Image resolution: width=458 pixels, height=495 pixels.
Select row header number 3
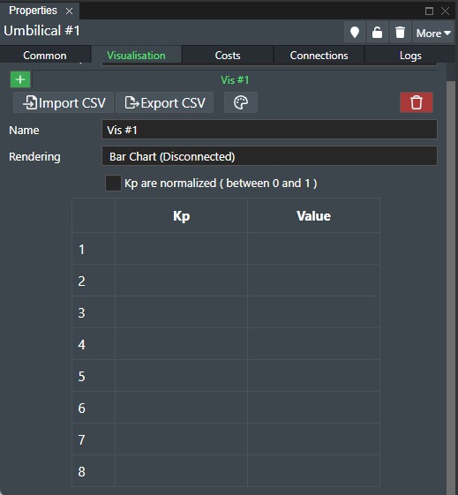pyautogui.click(x=94, y=312)
